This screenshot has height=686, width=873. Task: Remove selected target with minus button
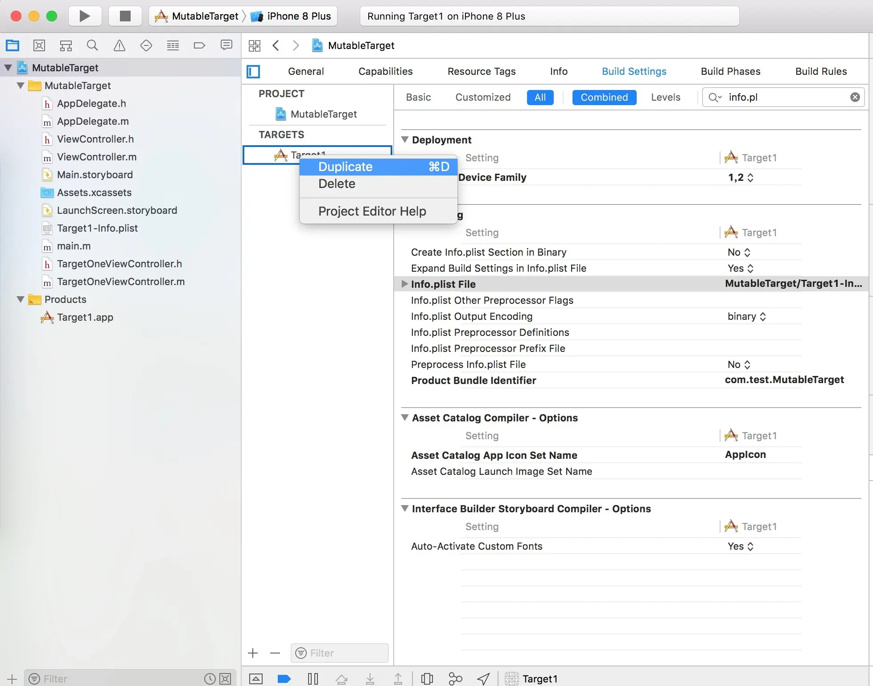click(x=275, y=653)
